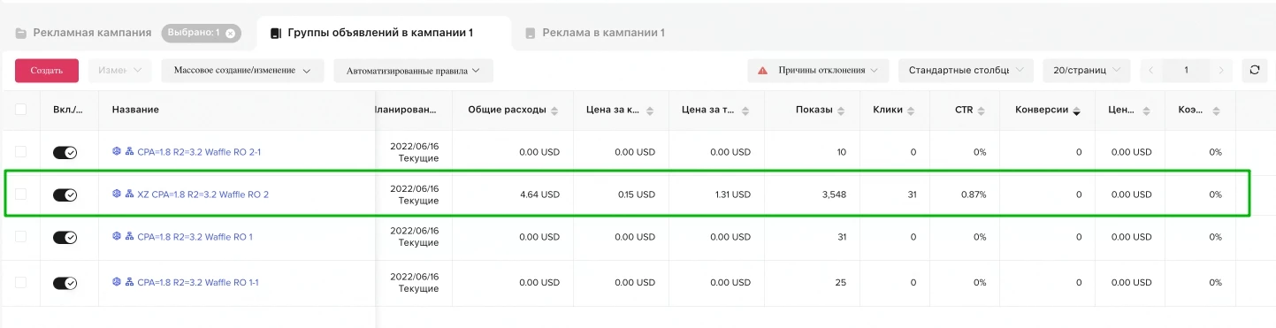
Task: Click the red Создать button
Action: [47, 71]
